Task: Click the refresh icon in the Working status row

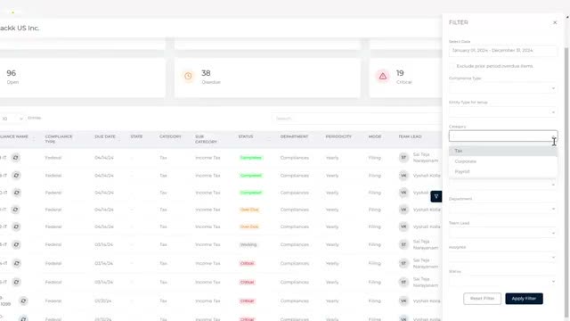Action: pos(16,244)
